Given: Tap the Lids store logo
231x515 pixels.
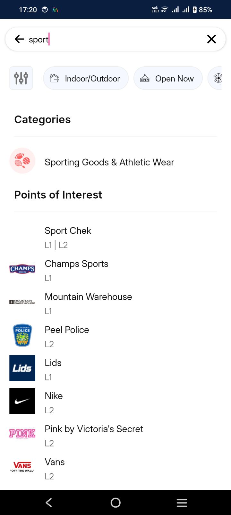Looking at the screenshot, I should pos(22,368).
